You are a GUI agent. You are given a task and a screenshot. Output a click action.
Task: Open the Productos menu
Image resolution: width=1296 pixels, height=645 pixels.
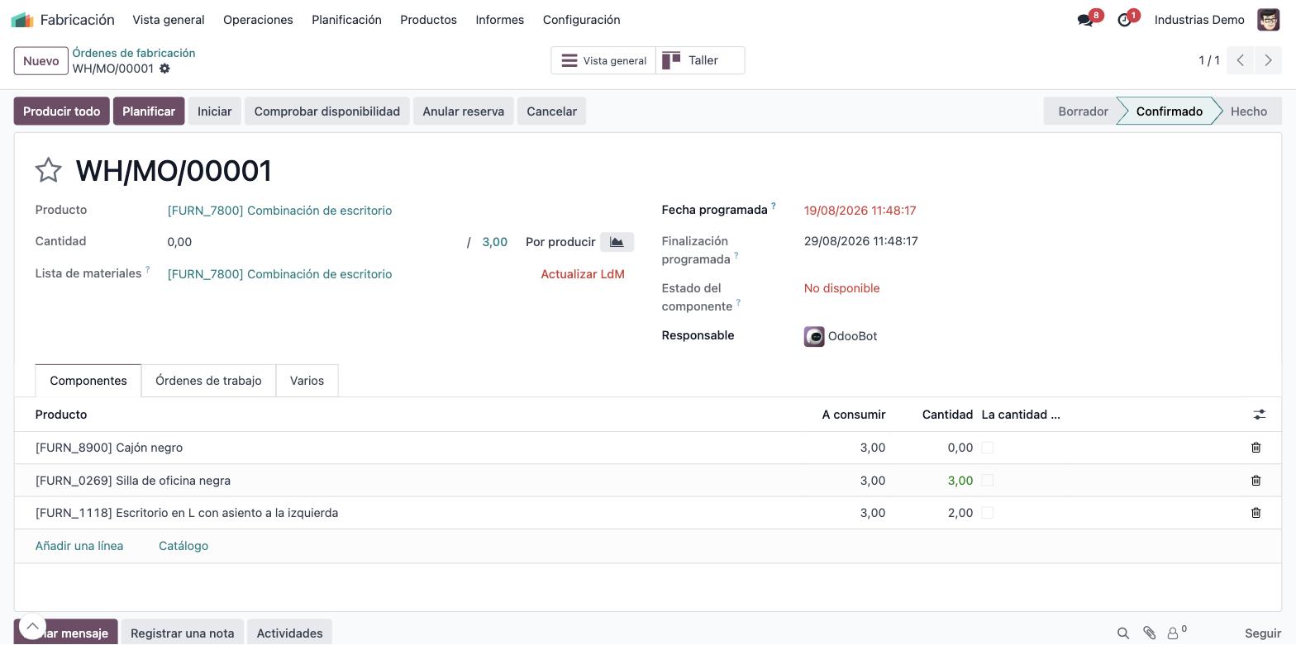point(428,20)
